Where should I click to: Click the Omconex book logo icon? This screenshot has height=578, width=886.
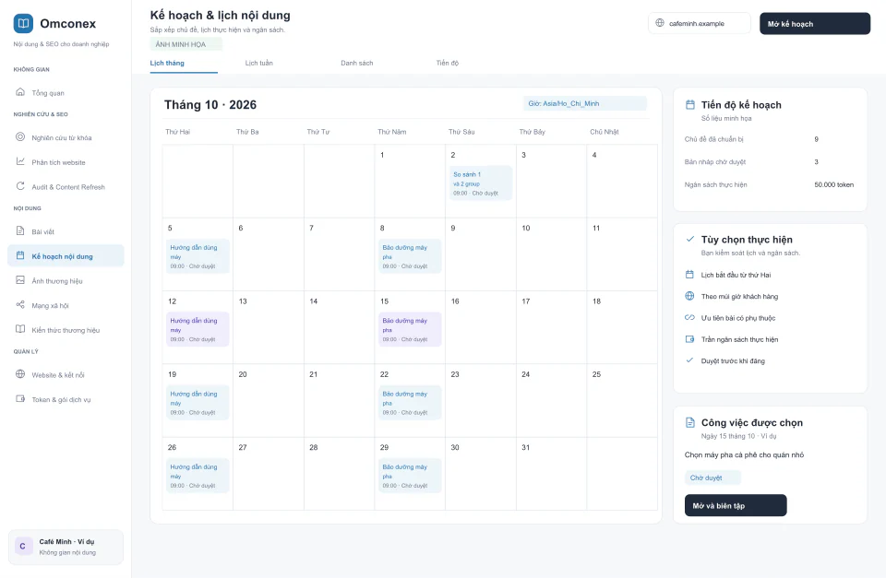(23, 23)
